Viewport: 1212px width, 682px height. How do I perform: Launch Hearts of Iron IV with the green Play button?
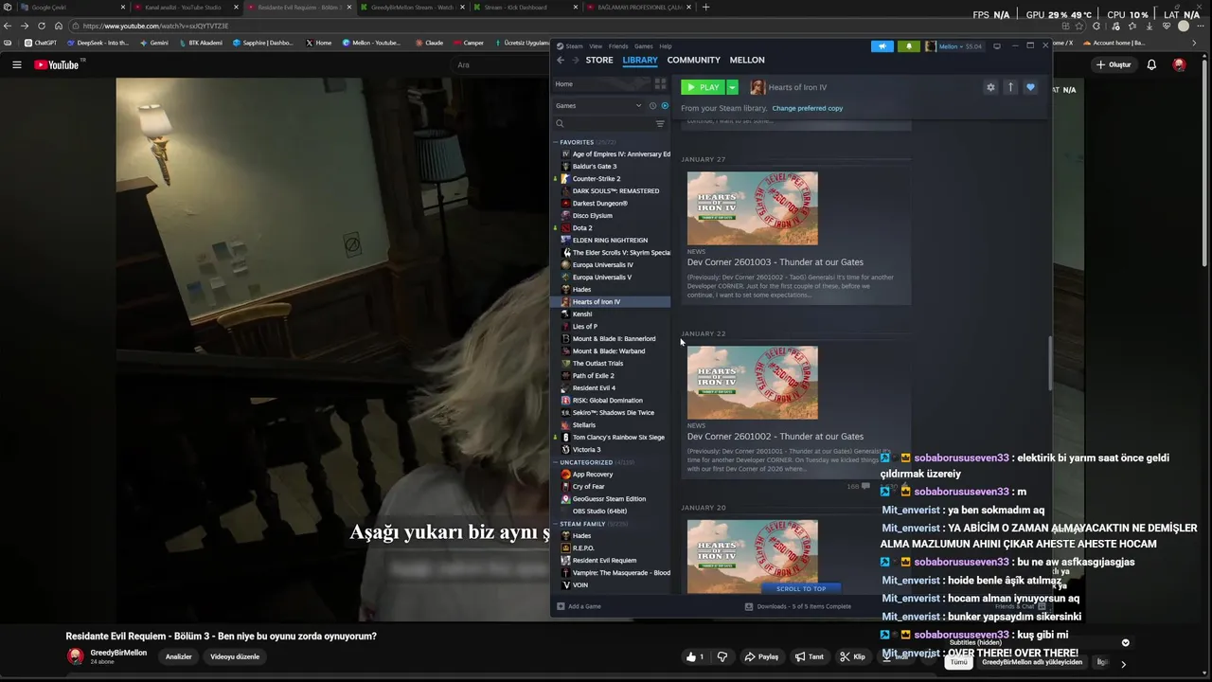click(x=703, y=87)
